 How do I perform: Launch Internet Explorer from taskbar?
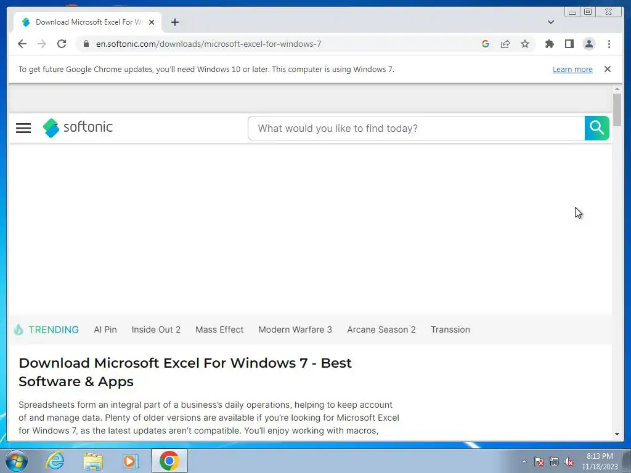coord(55,461)
